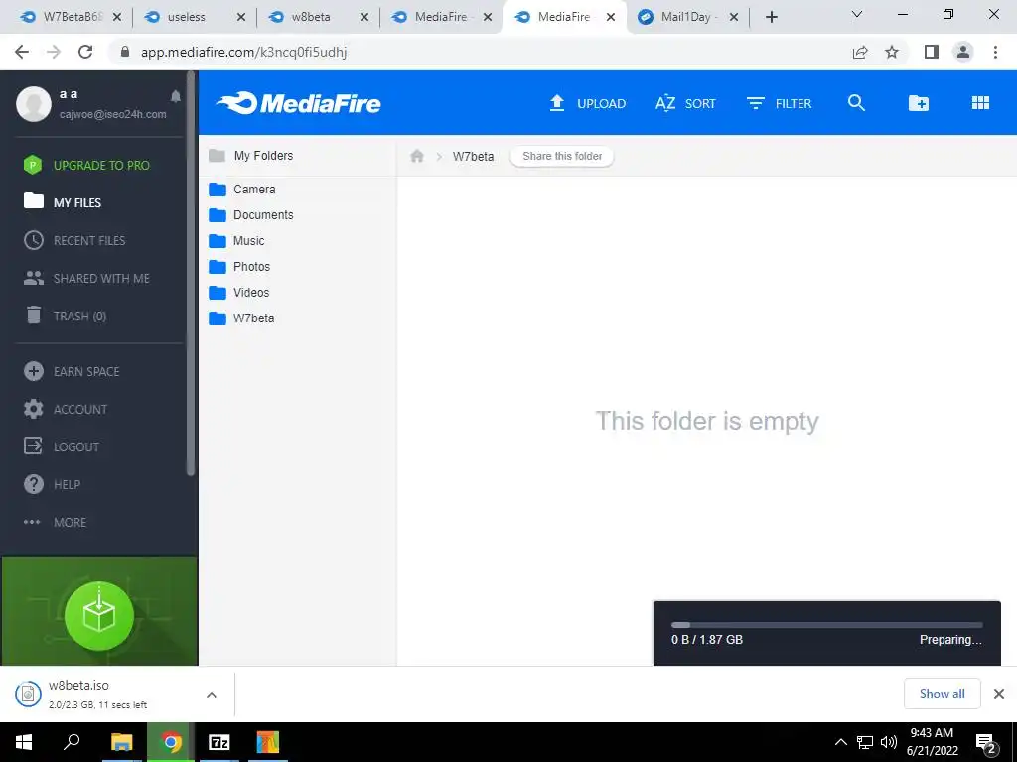Open Shared With Me
Screen dimensions: 1017x762
click(x=86, y=278)
